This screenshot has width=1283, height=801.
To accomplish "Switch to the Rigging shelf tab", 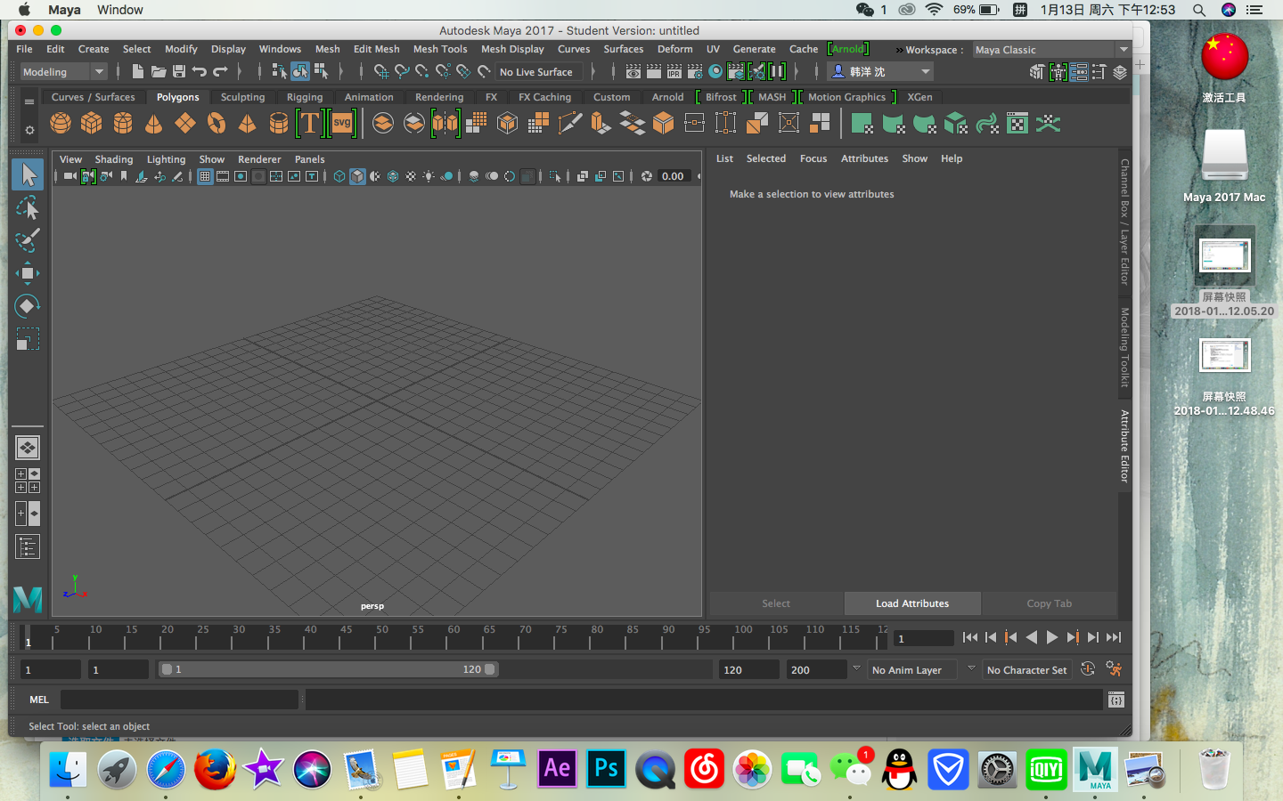I will tap(305, 97).
